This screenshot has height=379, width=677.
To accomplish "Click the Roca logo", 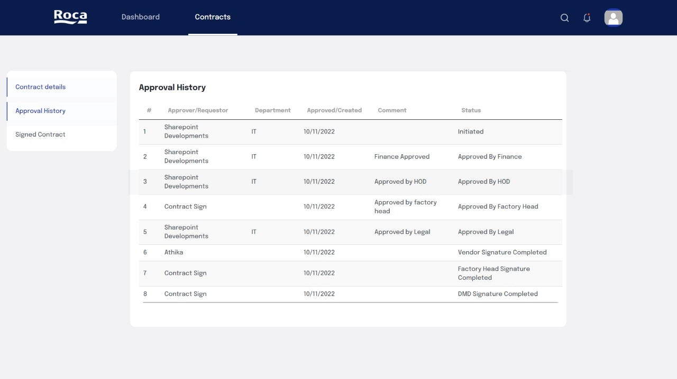I will [x=70, y=16].
